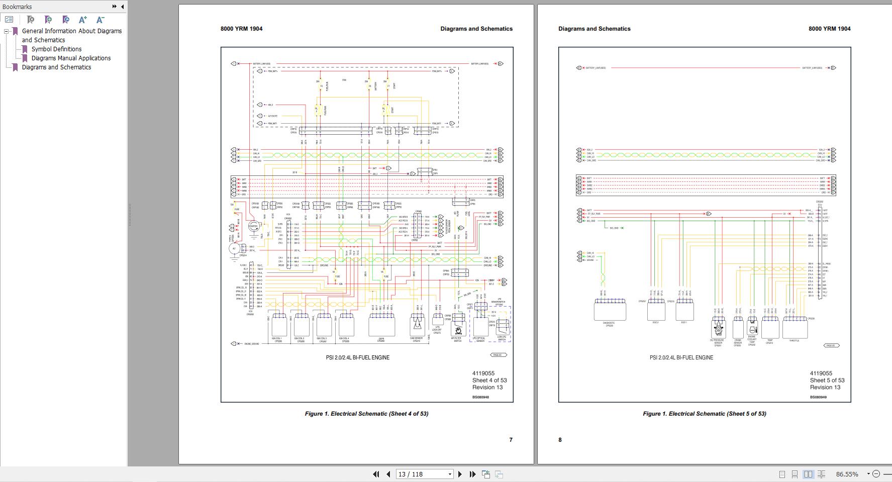
Task: Go to the last page of document
Action: click(472, 474)
